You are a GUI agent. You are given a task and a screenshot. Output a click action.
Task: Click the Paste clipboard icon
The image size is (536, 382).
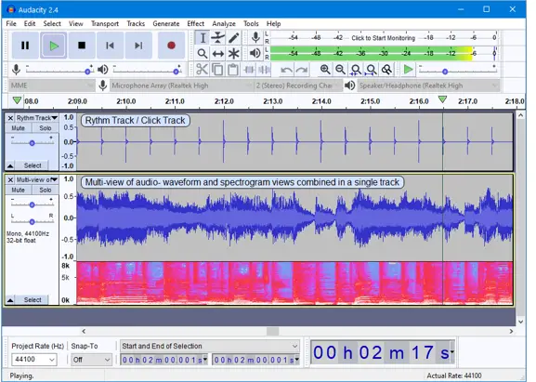click(x=233, y=70)
